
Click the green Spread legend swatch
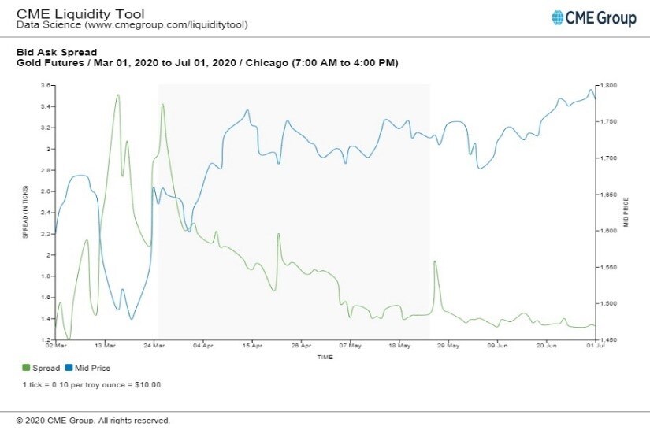26,368
